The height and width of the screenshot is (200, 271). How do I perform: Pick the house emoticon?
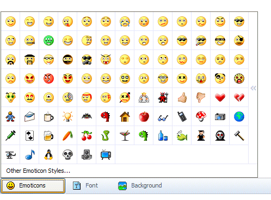point(125,116)
